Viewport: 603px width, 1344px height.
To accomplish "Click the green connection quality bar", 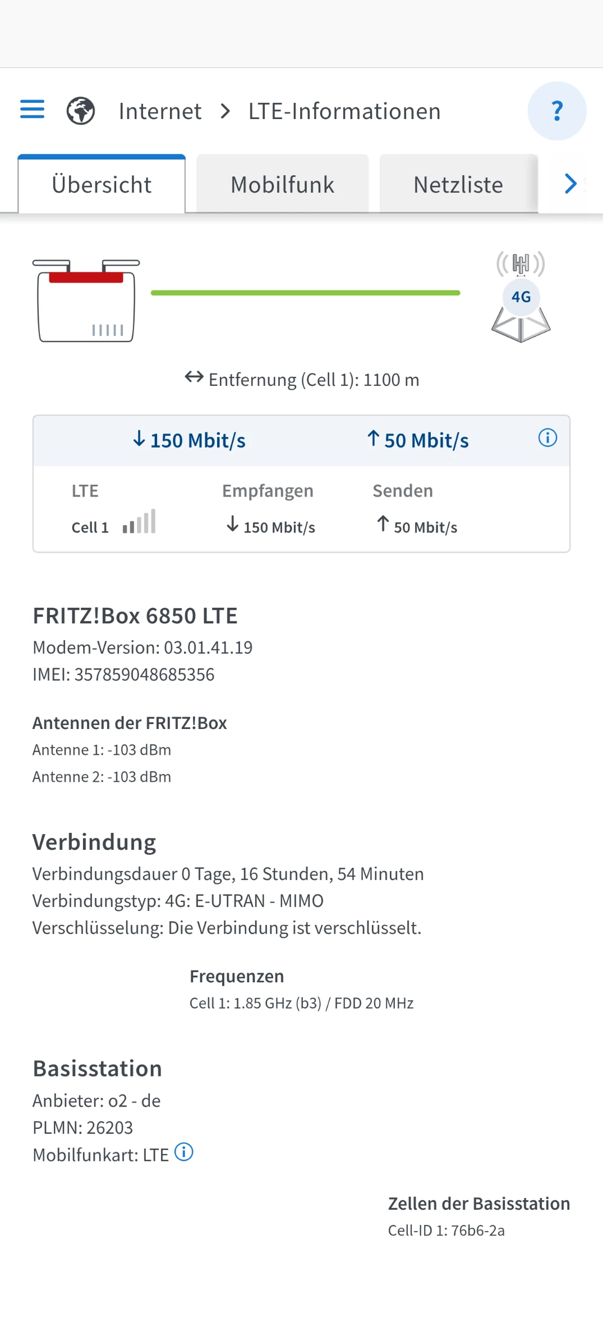I will (305, 293).
